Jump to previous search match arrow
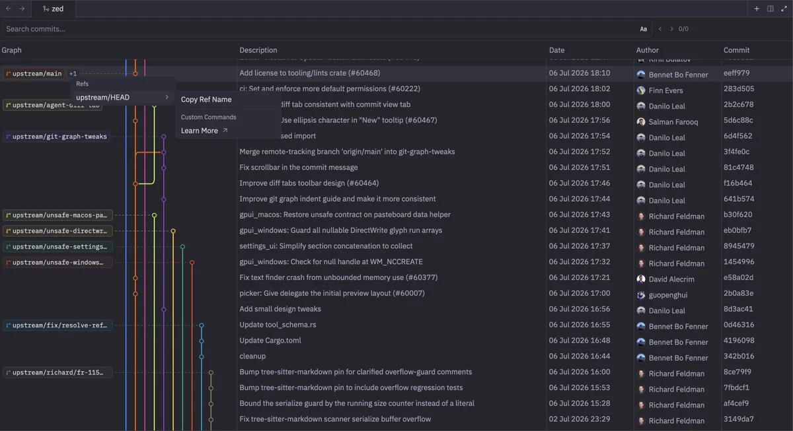This screenshot has height=431, width=793. tap(660, 29)
